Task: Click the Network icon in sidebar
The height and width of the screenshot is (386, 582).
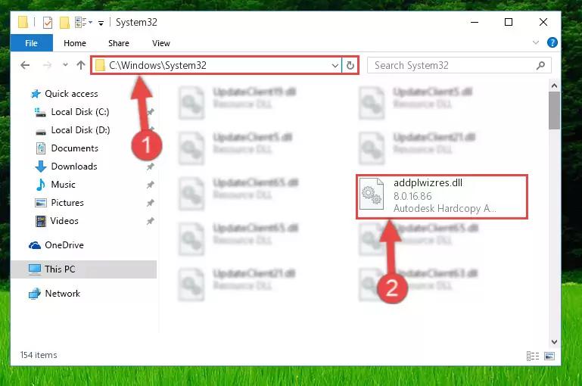Action: click(35, 294)
